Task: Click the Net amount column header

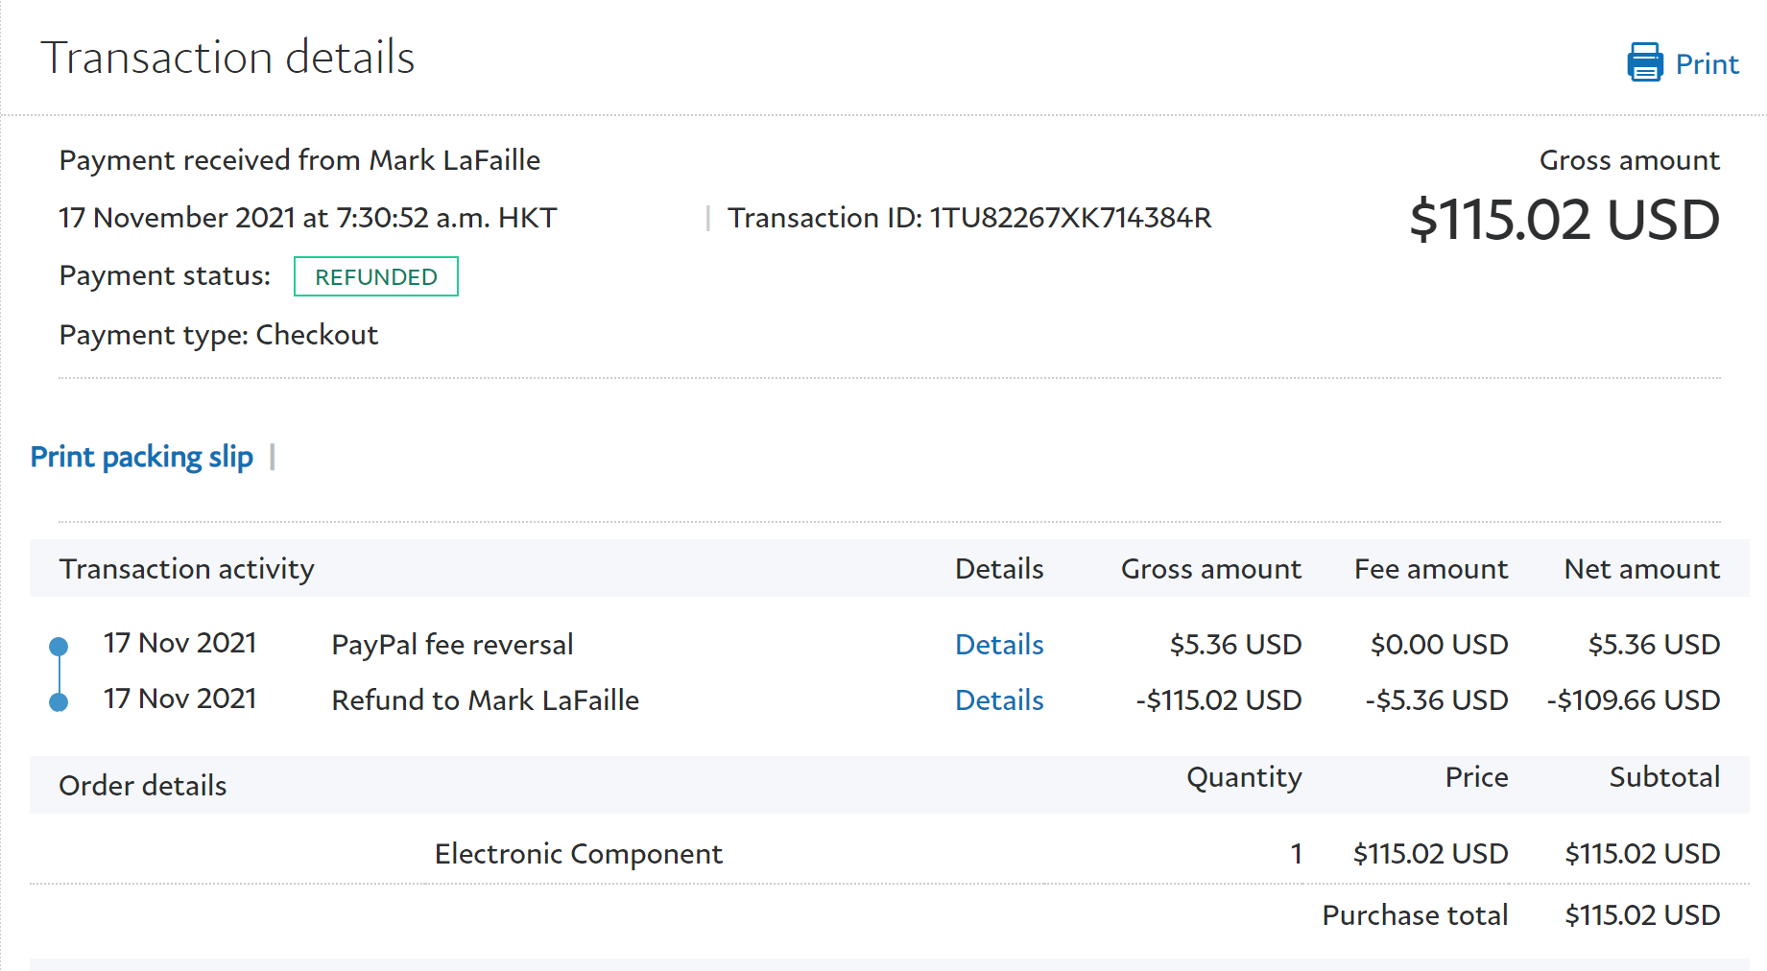Action: pos(1641,569)
